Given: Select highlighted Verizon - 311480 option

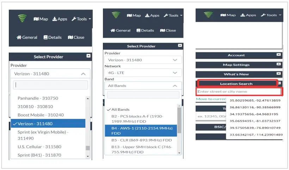Looking at the screenshot, I should click(48, 123).
